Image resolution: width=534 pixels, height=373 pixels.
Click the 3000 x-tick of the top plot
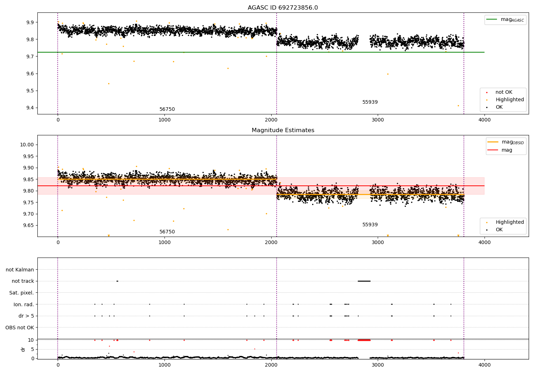point(378,120)
